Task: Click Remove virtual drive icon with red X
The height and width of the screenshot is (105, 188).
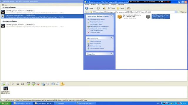Action: point(38,84)
